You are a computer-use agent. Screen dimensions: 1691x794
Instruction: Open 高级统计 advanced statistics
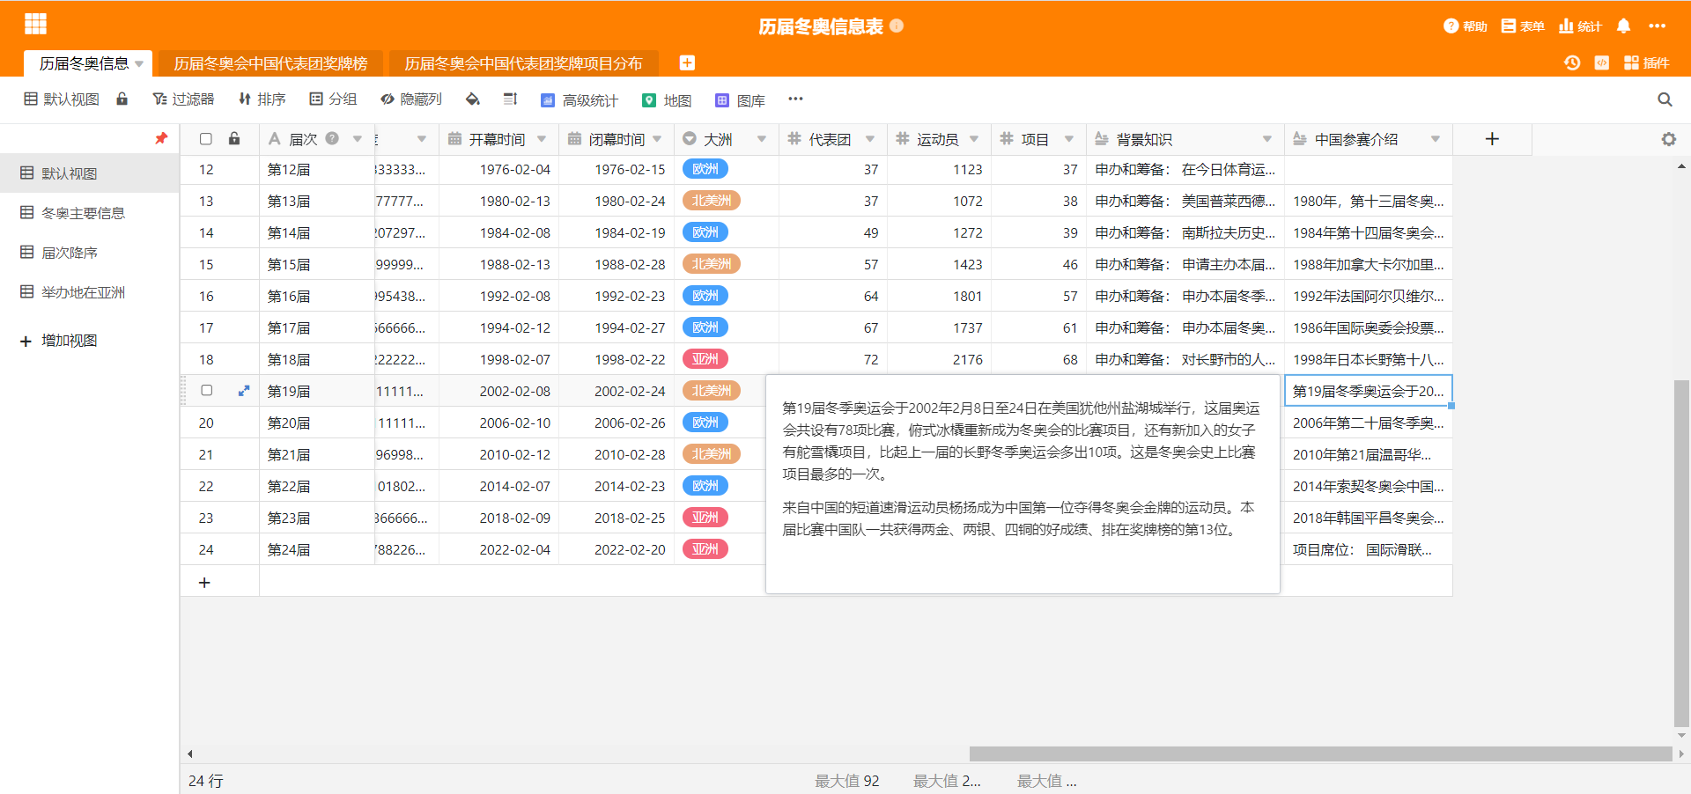579,100
